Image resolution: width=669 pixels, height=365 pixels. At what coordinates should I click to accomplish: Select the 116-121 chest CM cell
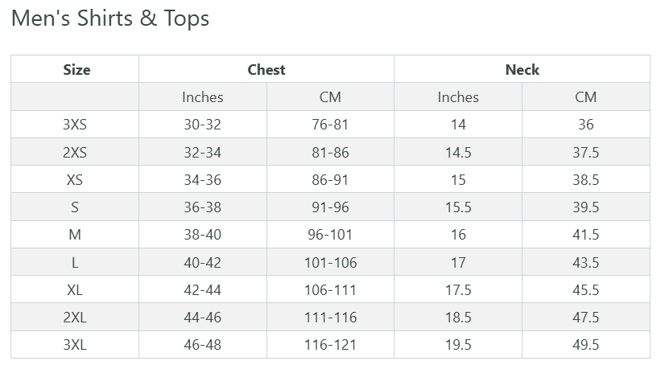(330, 345)
